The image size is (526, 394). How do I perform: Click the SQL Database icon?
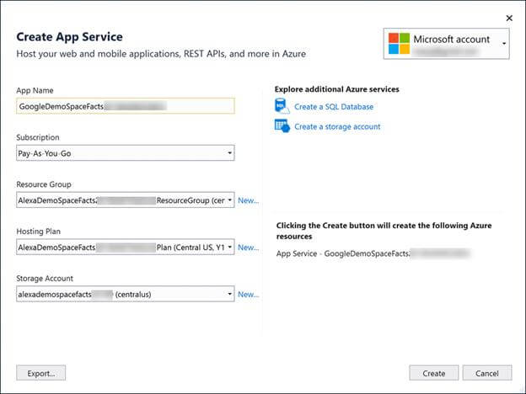coord(282,106)
